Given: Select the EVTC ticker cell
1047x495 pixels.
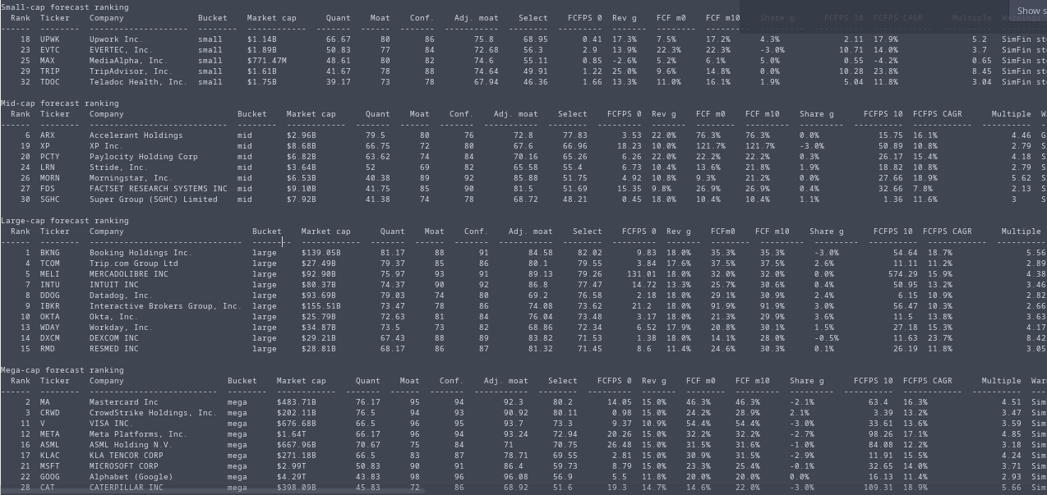Looking at the screenshot, I should (x=50, y=50).
